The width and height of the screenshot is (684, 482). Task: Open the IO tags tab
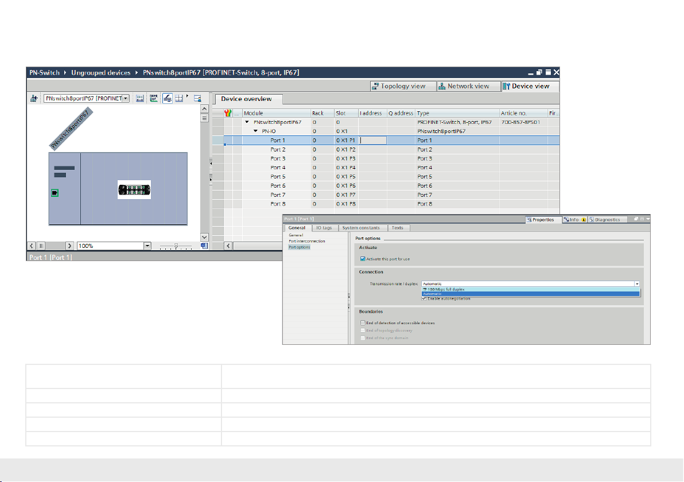[324, 228]
